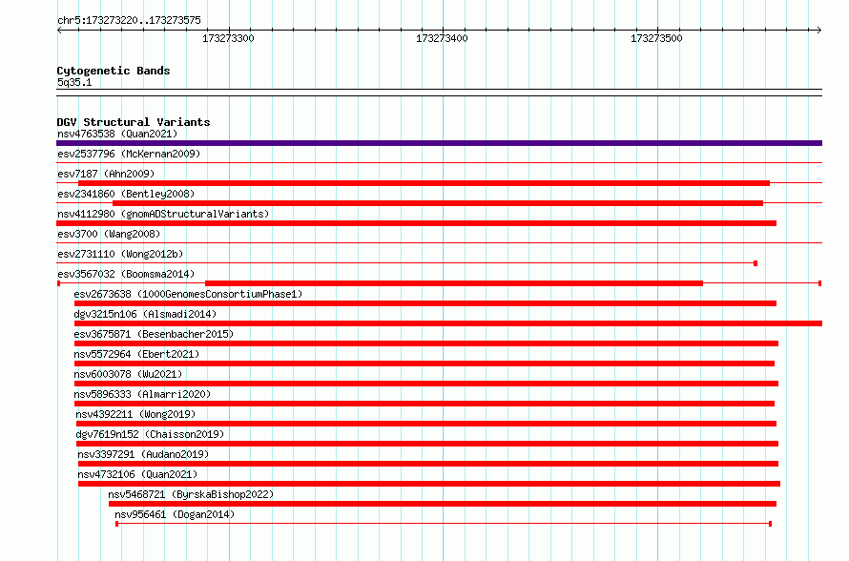Screen dimensions: 849x561
Task: Open nsv4392211 (Wong2019) variant
Action: coord(135,414)
